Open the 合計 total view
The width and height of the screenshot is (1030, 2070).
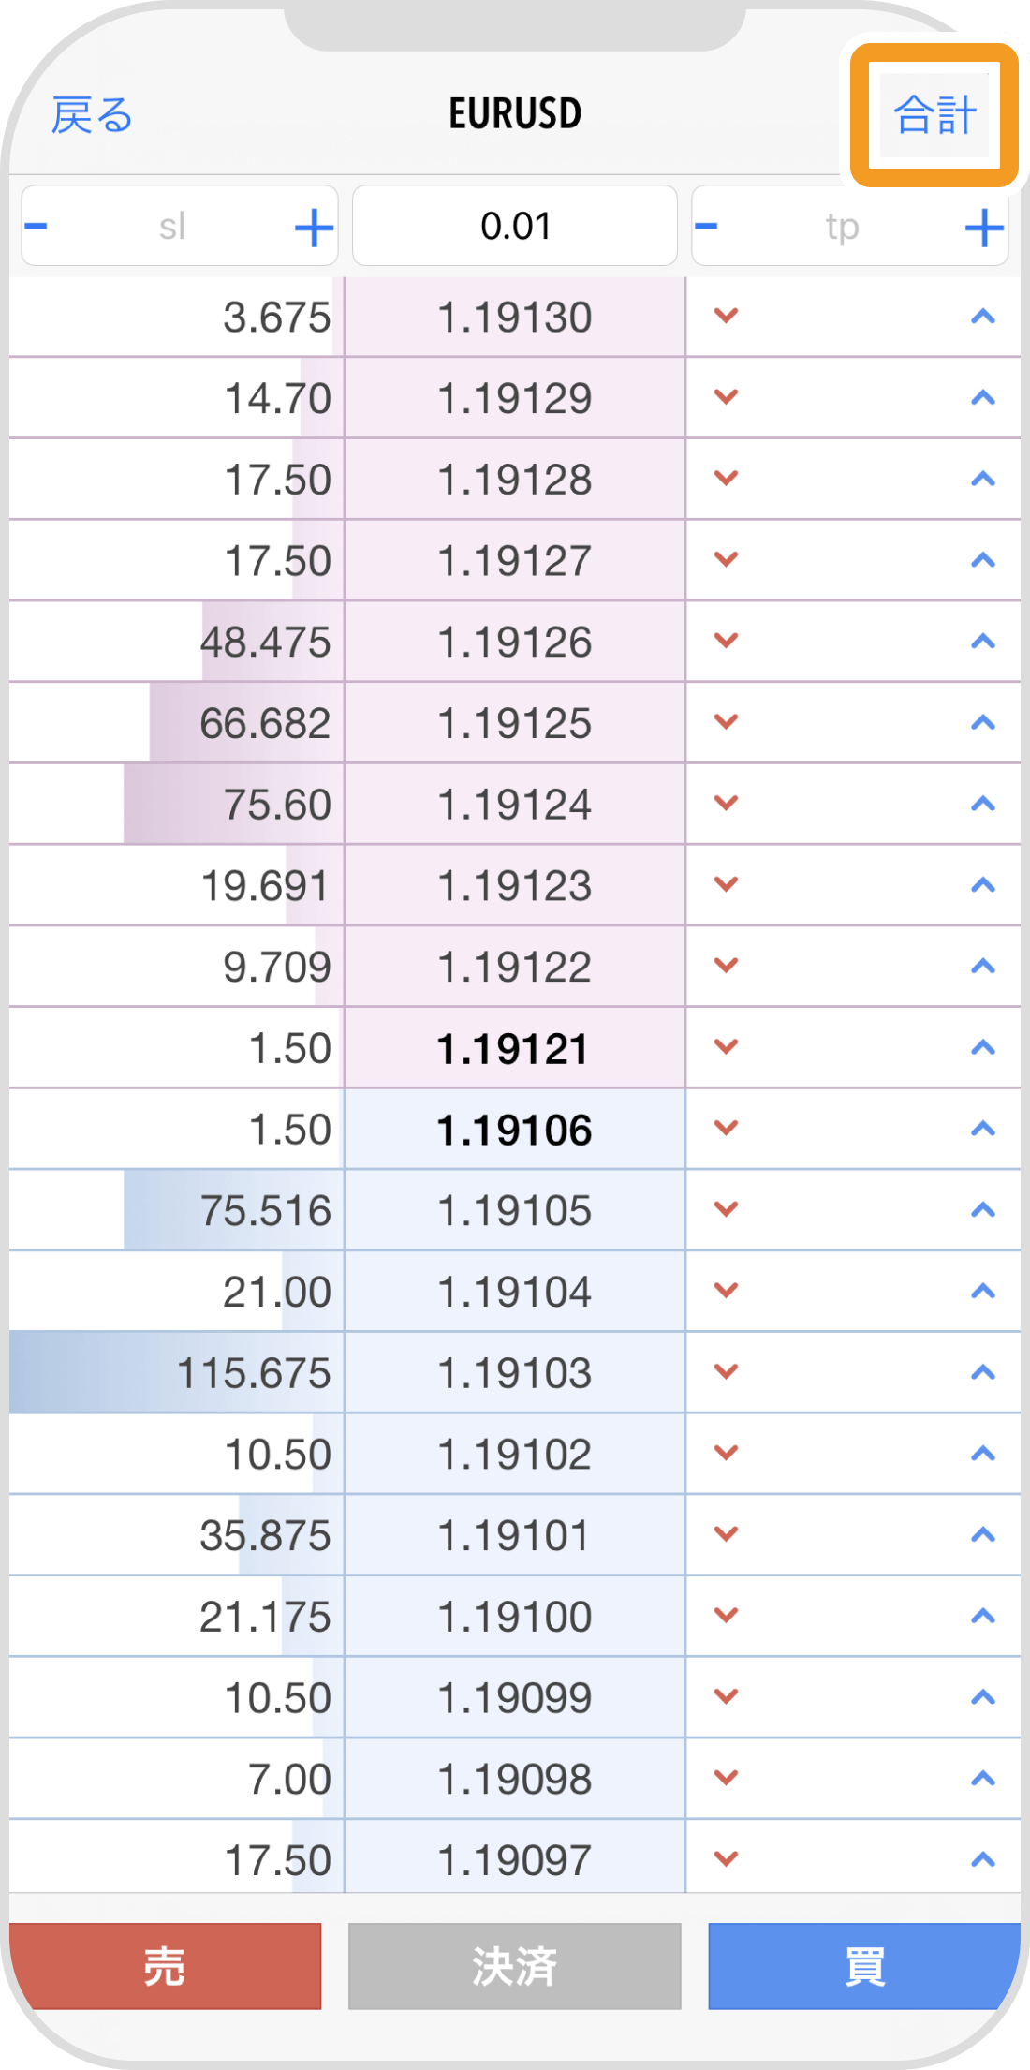(934, 115)
